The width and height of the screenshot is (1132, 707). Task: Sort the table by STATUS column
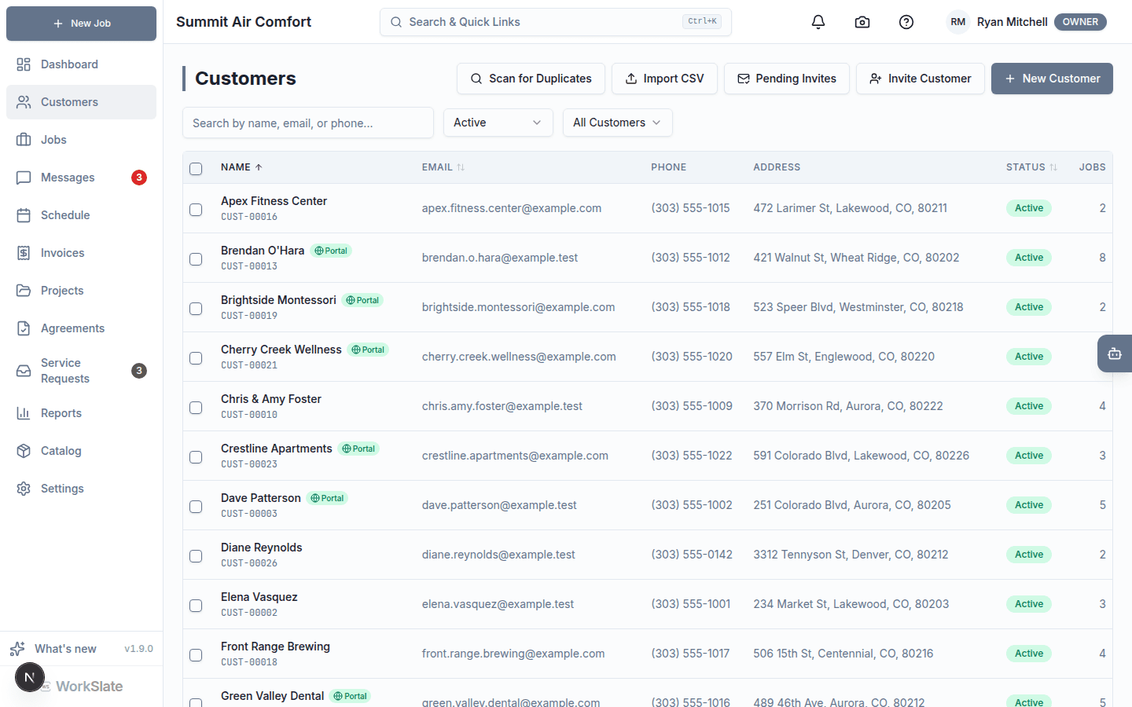(x=1031, y=167)
